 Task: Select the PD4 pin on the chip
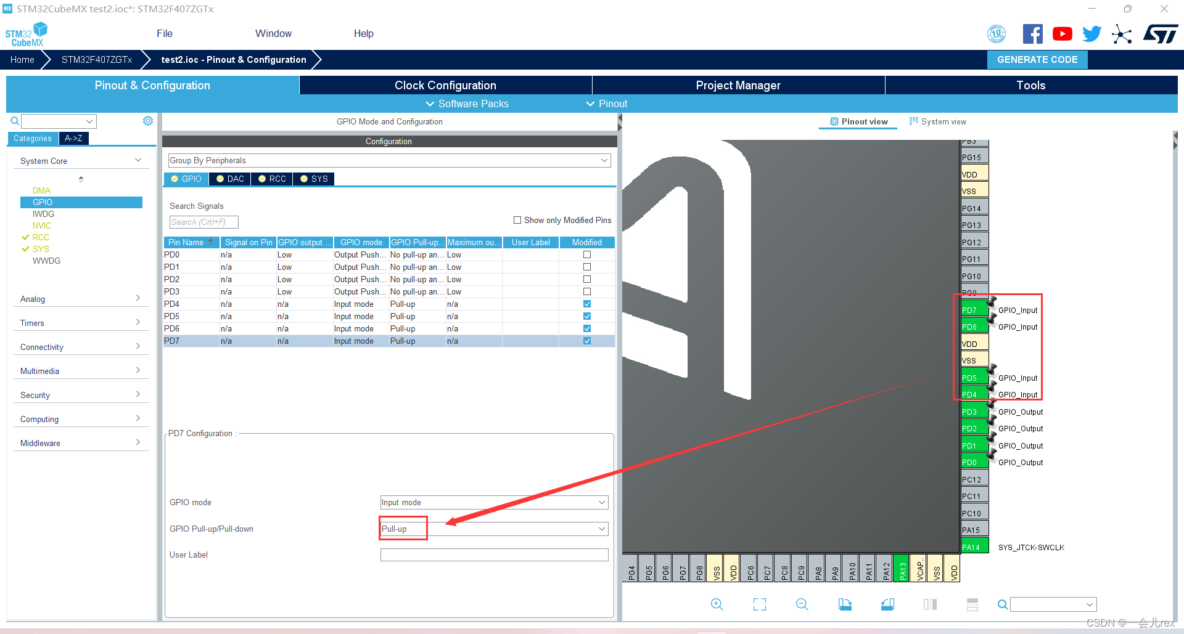click(974, 394)
